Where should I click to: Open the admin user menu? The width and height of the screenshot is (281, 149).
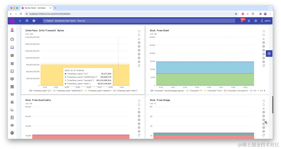click(265, 21)
